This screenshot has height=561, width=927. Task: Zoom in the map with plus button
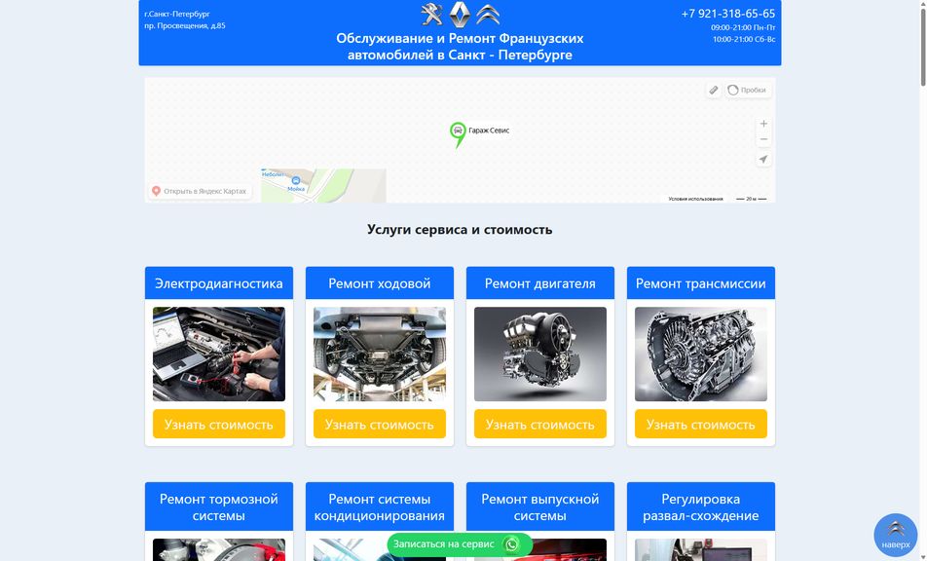(x=763, y=124)
